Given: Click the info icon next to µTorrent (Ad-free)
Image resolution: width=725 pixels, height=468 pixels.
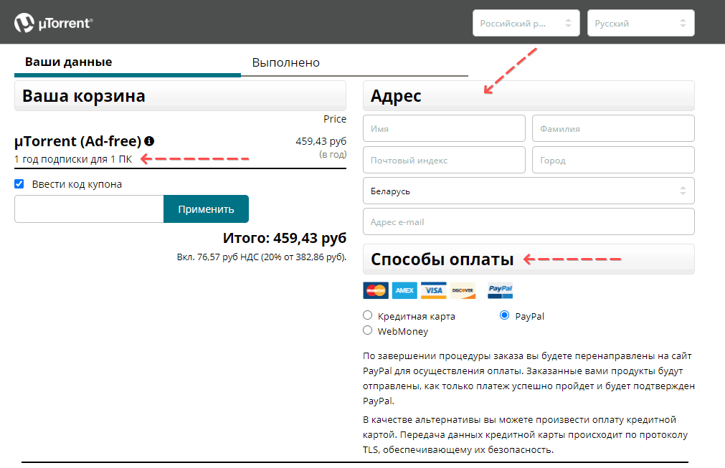Looking at the screenshot, I should click(149, 141).
